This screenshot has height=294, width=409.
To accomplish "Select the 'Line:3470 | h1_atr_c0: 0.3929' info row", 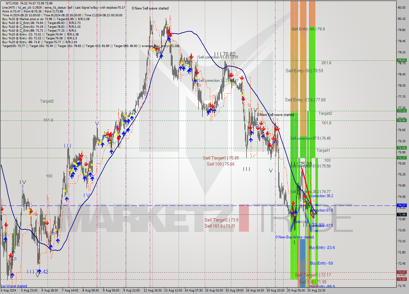I will click(x=64, y=7).
